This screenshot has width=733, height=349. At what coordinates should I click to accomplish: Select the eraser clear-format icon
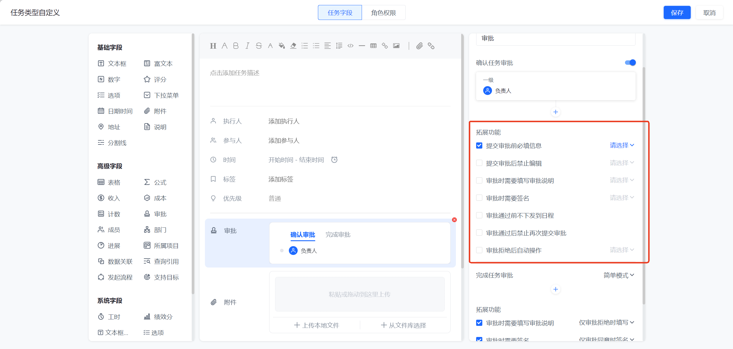pyautogui.click(x=293, y=46)
